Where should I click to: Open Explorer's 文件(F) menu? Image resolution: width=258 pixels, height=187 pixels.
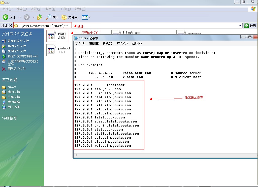tap(7, 9)
